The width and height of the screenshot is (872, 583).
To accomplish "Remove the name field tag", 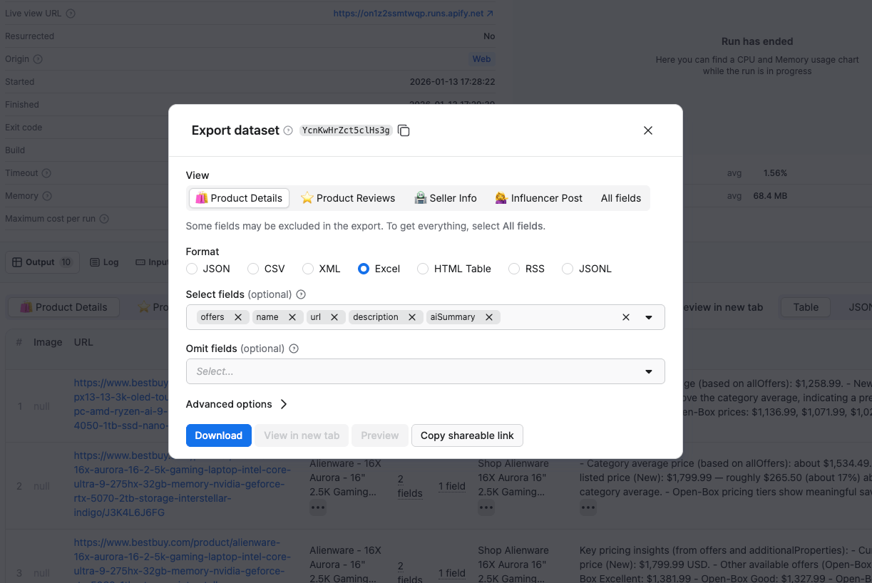I will (292, 317).
